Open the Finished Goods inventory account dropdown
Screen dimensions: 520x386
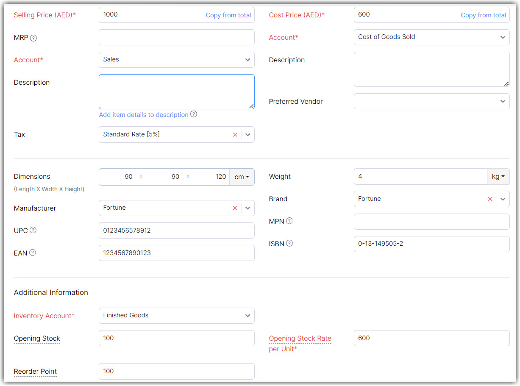point(247,316)
